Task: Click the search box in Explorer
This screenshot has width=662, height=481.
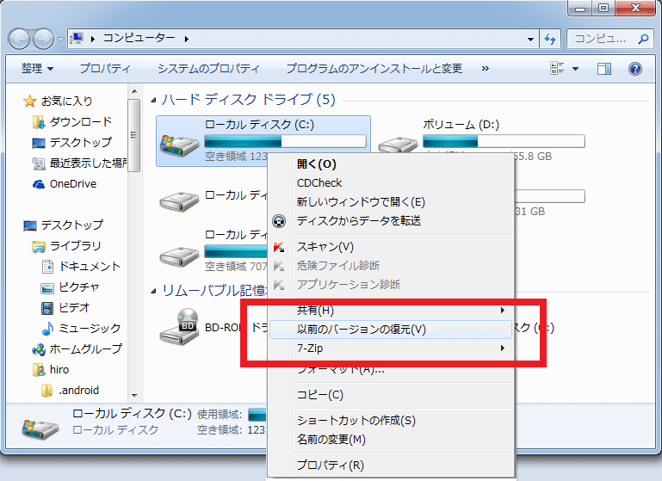Action: pos(601,39)
